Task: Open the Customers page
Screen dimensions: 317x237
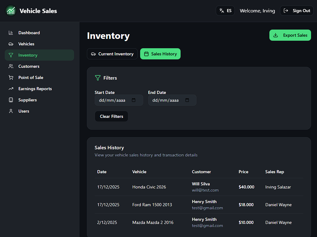Action: [40, 67]
